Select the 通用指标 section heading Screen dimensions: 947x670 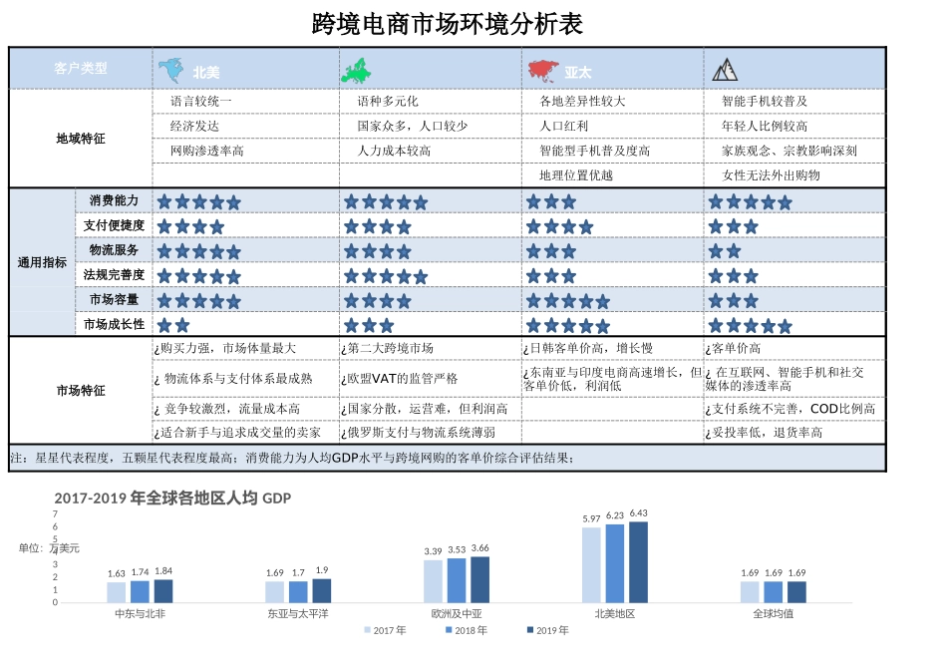coord(42,263)
